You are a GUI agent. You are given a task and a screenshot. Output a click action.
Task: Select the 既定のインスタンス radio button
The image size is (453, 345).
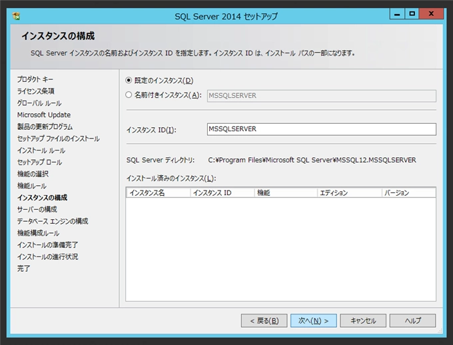pos(129,81)
